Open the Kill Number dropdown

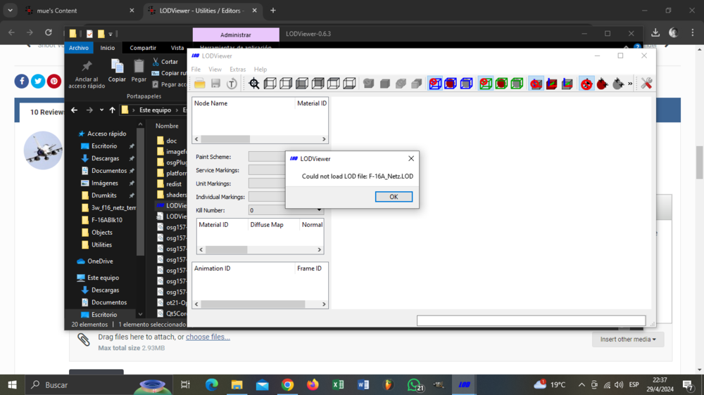pyautogui.click(x=319, y=210)
